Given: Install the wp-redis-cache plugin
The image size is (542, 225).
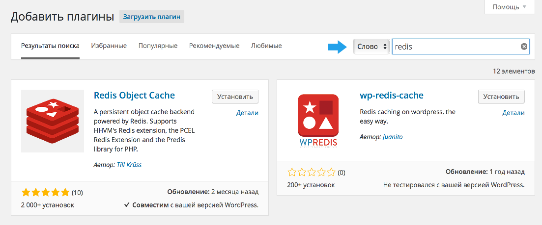Looking at the screenshot, I should point(501,97).
